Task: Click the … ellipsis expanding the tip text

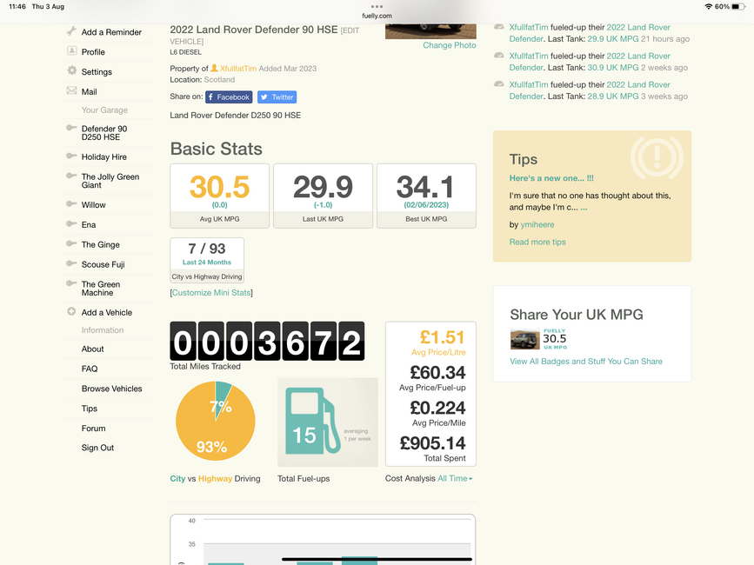Action: (x=584, y=208)
